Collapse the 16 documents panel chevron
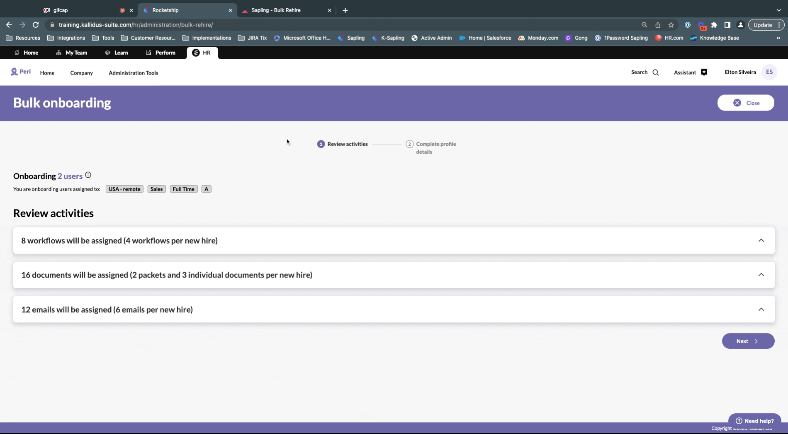This screenshot has width=788, height=434. click(761, 275)
